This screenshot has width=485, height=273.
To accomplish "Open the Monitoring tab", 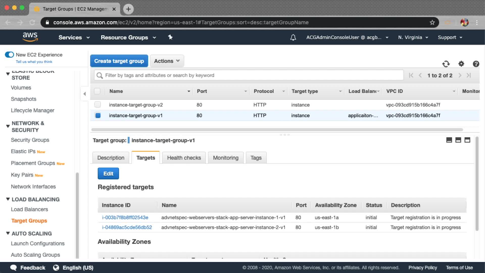I will [226, 158].
